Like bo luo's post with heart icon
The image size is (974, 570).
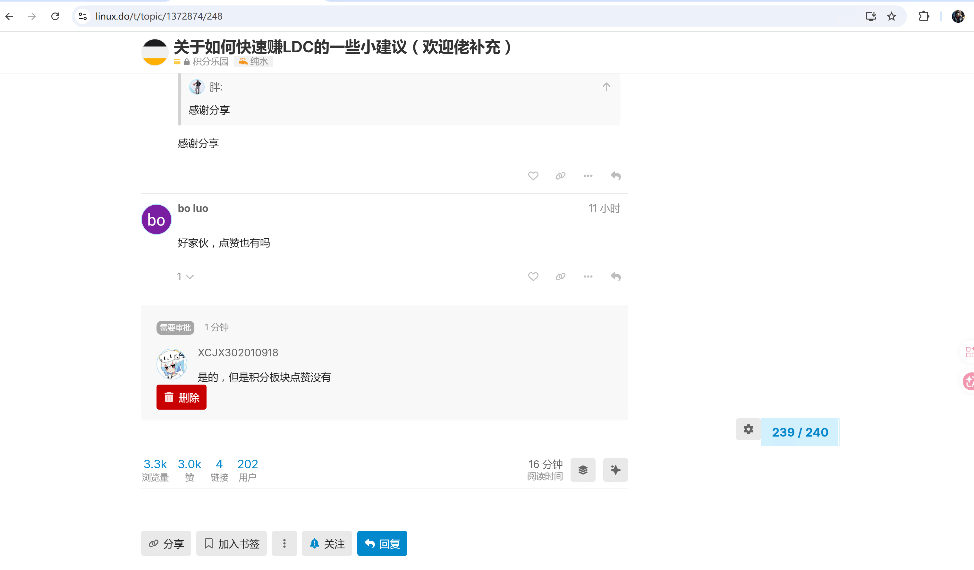533,276
